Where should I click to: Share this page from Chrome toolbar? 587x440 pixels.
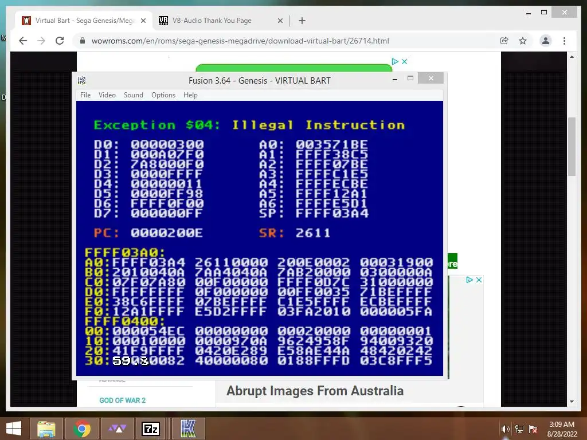tap(504, 41)
